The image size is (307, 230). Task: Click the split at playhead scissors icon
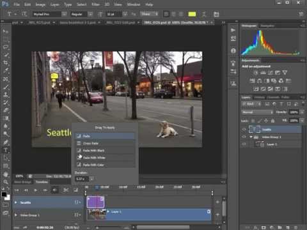(x=66, y=190)
